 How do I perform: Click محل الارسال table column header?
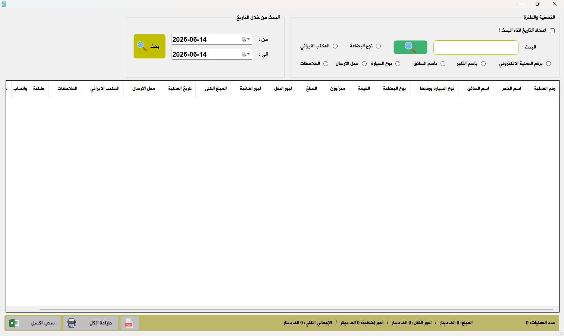(x=141, y=89)
